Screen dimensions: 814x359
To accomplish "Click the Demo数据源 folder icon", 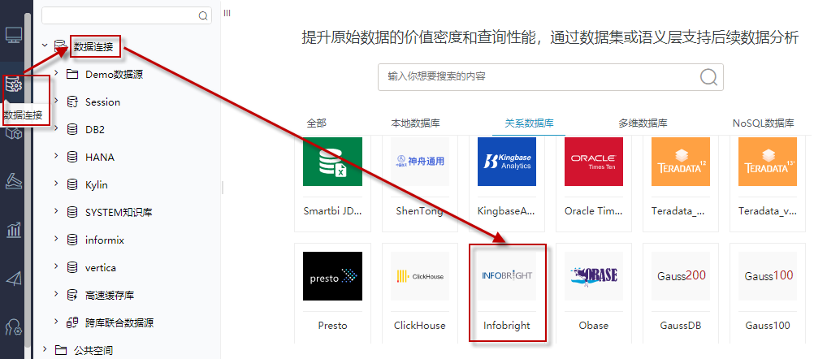I will point(72,74).
